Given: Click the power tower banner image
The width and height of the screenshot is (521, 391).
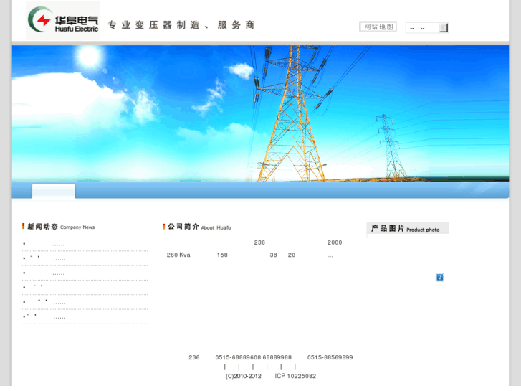Looking at the screenshot, I should coord(260,113).
